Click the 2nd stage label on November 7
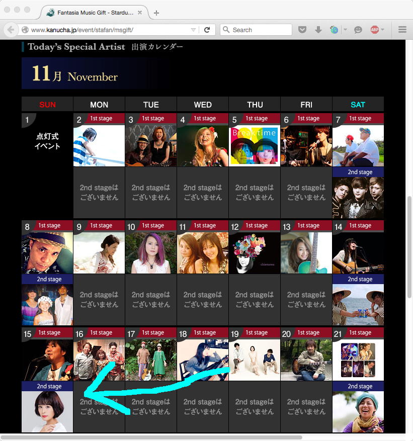 (x=360, y=172)
